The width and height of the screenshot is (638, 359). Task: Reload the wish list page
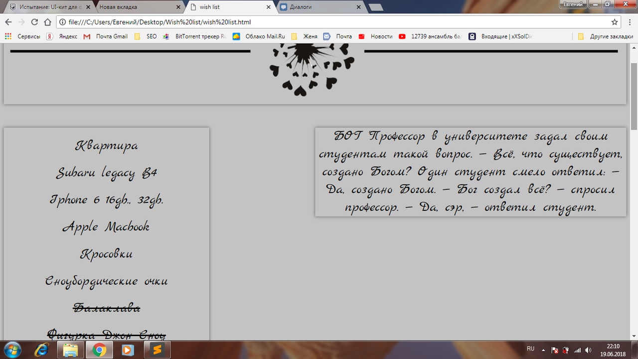(34, 22)
